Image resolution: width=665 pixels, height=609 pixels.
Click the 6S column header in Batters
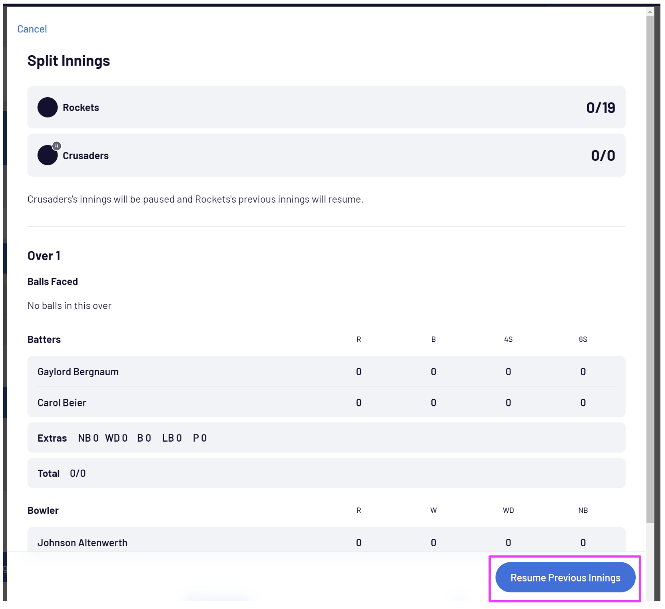[583, 340]
